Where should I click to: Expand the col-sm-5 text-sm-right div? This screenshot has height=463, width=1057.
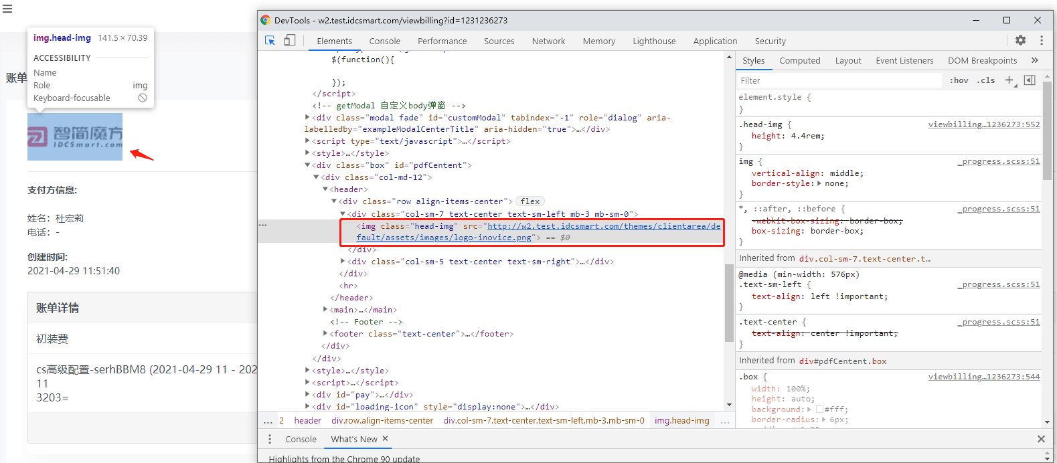coord(343,262)
